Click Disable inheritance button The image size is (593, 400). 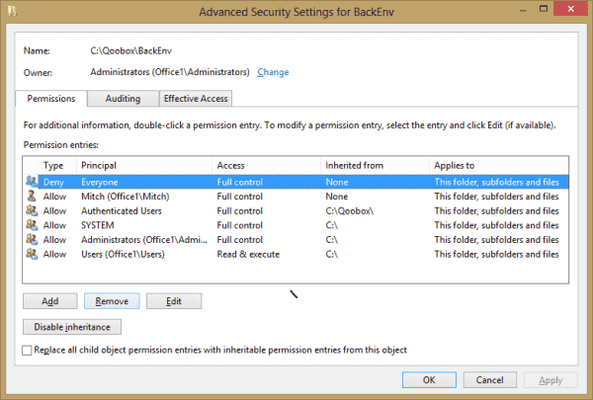click(x=72, y=327)
